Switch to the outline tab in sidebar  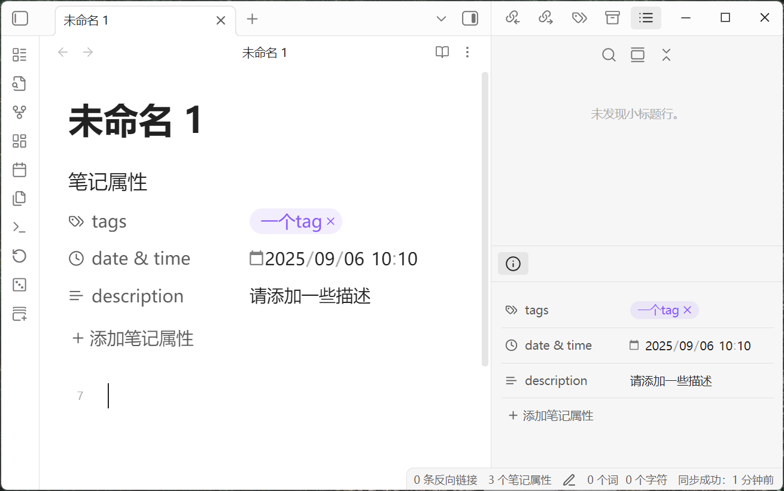pyautogui.click(x=646, y=18)
